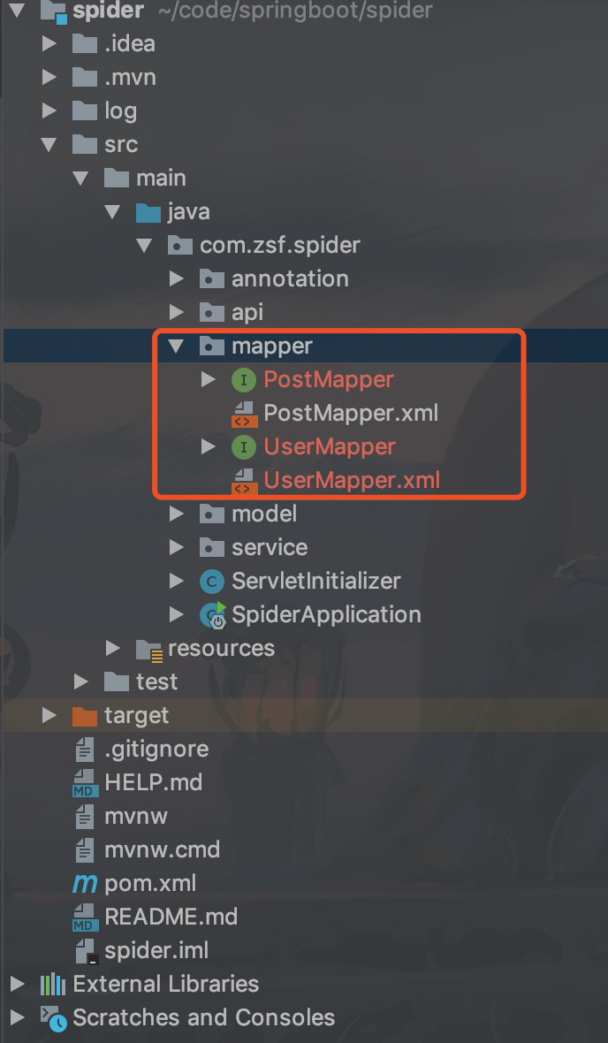The width and height of the screenshot is (608, 1043).
Task: Expand the .idea folder
Action: [49, 44]
